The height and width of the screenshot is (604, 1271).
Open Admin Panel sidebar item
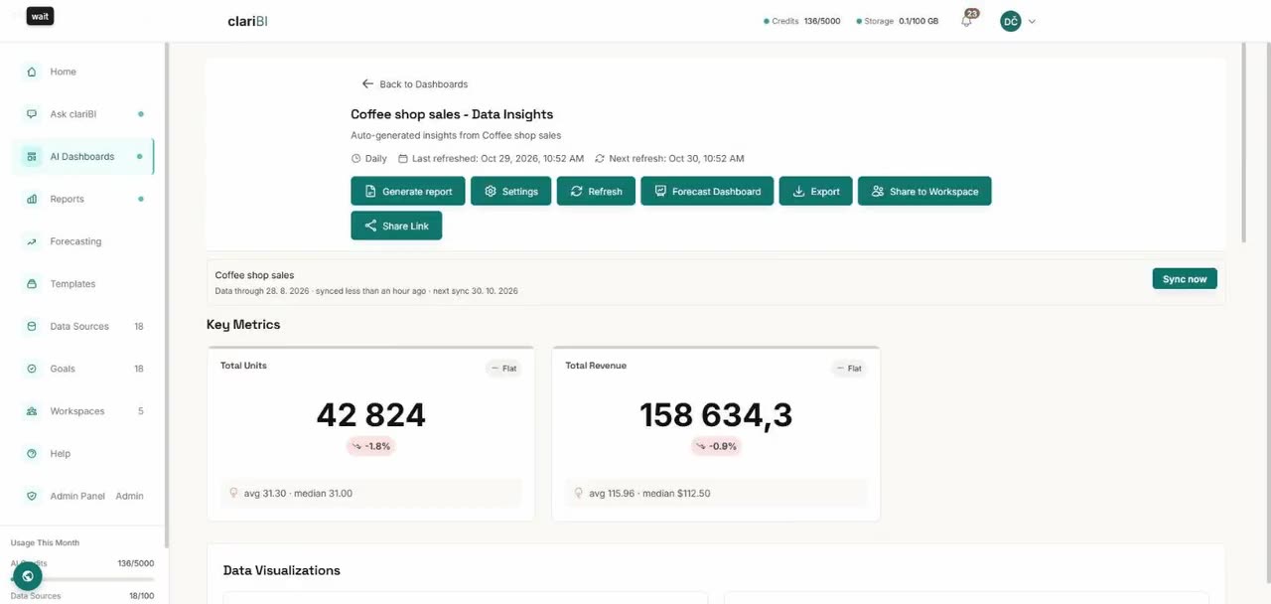tap(83, 496)
